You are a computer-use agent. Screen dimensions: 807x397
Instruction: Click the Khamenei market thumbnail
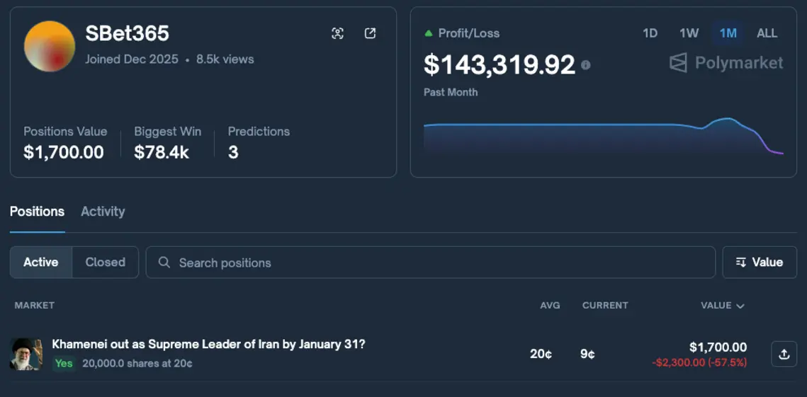coord(26,354)
